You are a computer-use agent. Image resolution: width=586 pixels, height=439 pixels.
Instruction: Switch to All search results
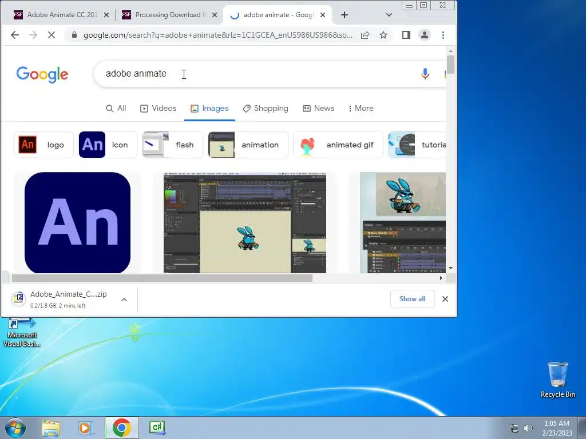(116, 108)
